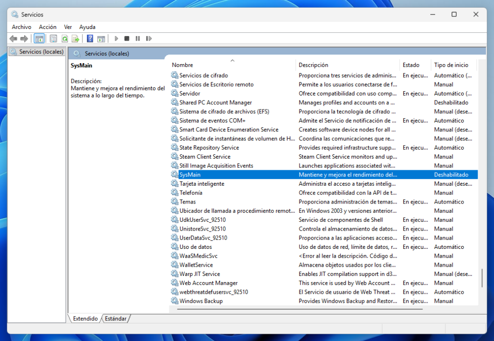
Task: Select UserDataSvc_92510 service
Action: (x=324, y=238)
